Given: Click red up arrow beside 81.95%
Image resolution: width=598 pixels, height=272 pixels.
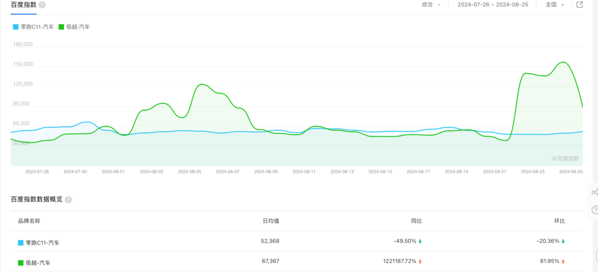Looking at the screenshot, I should tap(563, 261).
